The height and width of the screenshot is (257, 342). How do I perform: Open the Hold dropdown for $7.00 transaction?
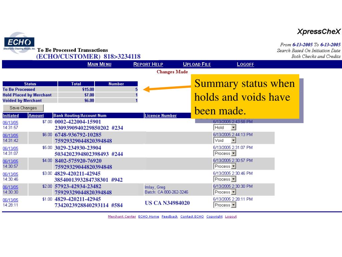coord(225,127)
